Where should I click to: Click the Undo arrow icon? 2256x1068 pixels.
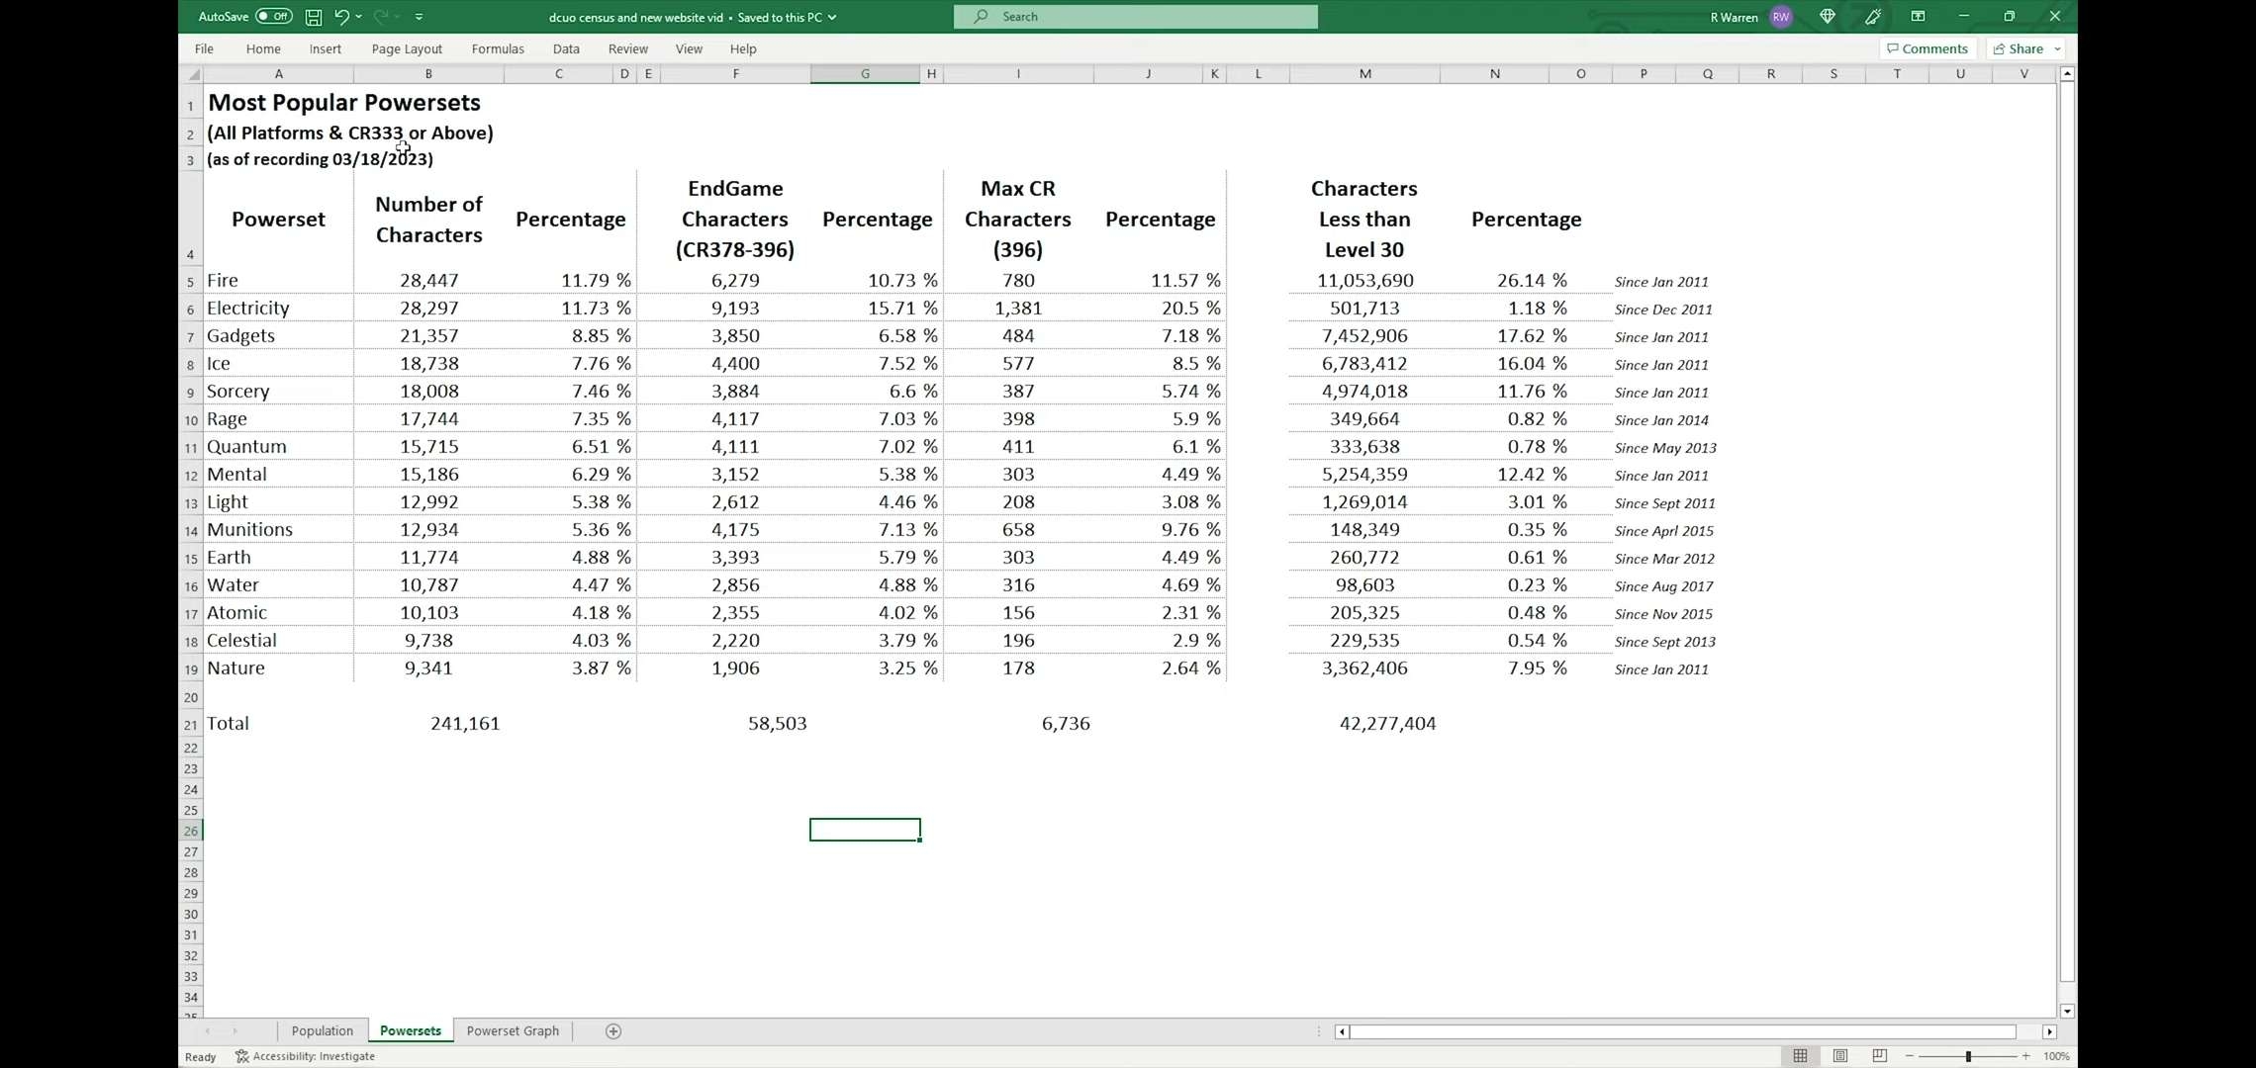coord(341,17)
